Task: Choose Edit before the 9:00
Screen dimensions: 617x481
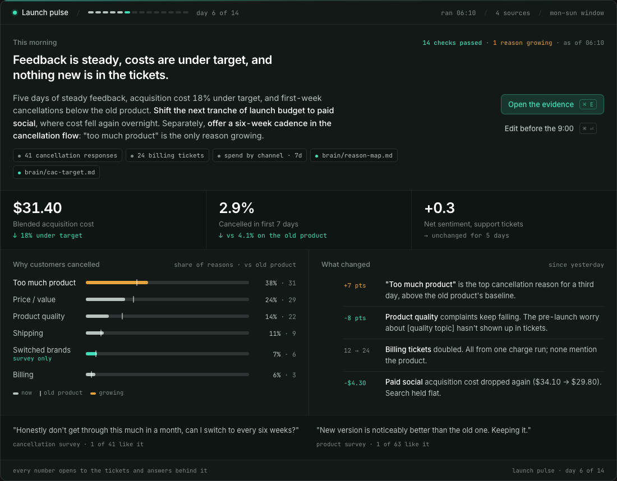Action: (550, 128)
